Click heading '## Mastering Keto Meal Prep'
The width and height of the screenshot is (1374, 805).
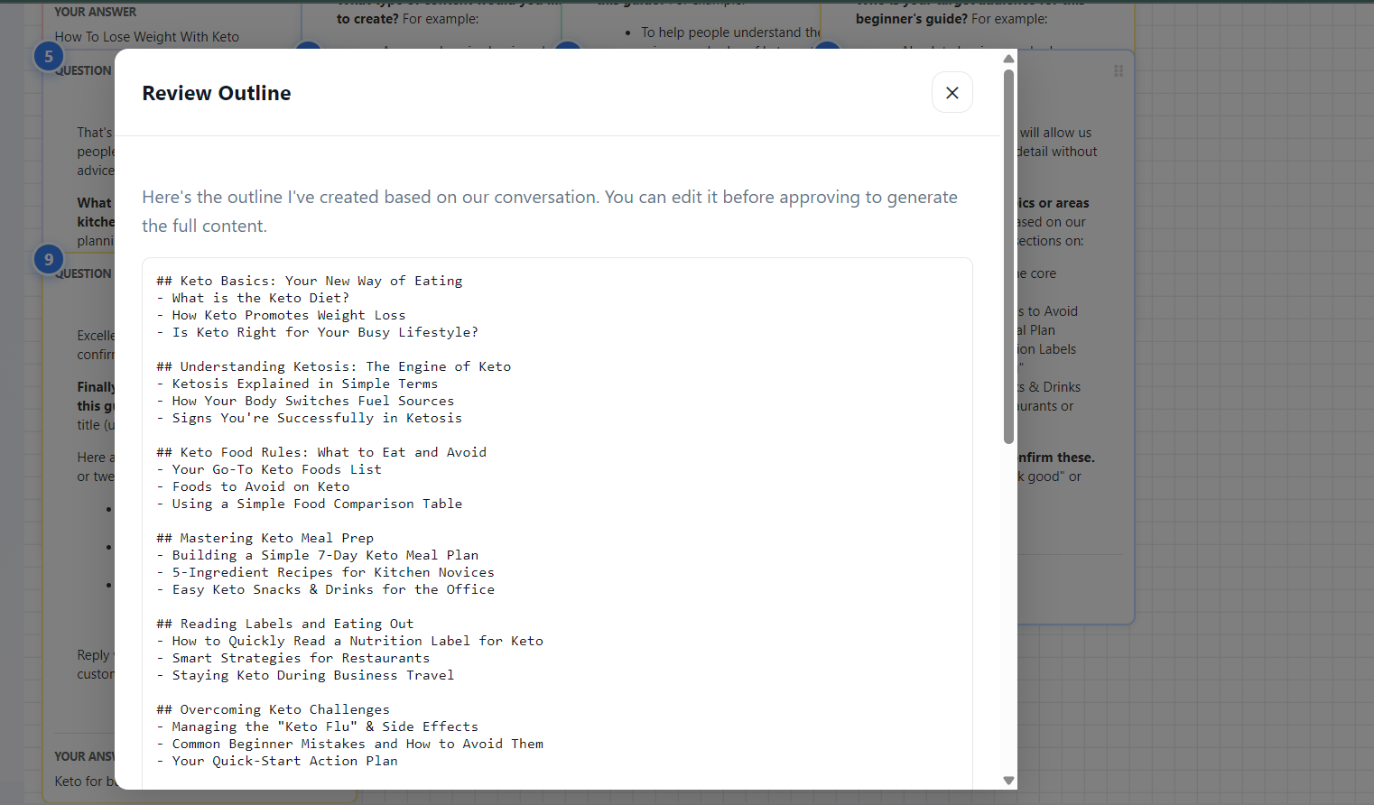click(x=265, y=537)
